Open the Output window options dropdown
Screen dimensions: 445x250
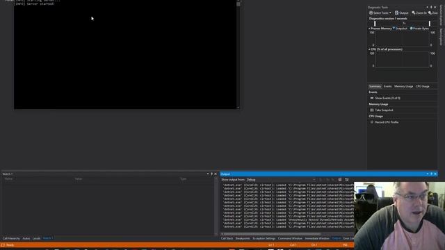tap(428, 174)
